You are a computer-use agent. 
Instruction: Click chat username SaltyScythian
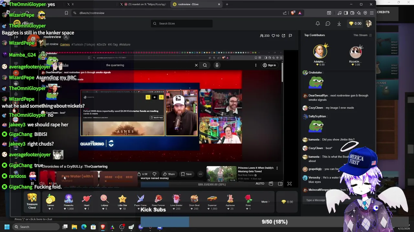pos(317,116)
